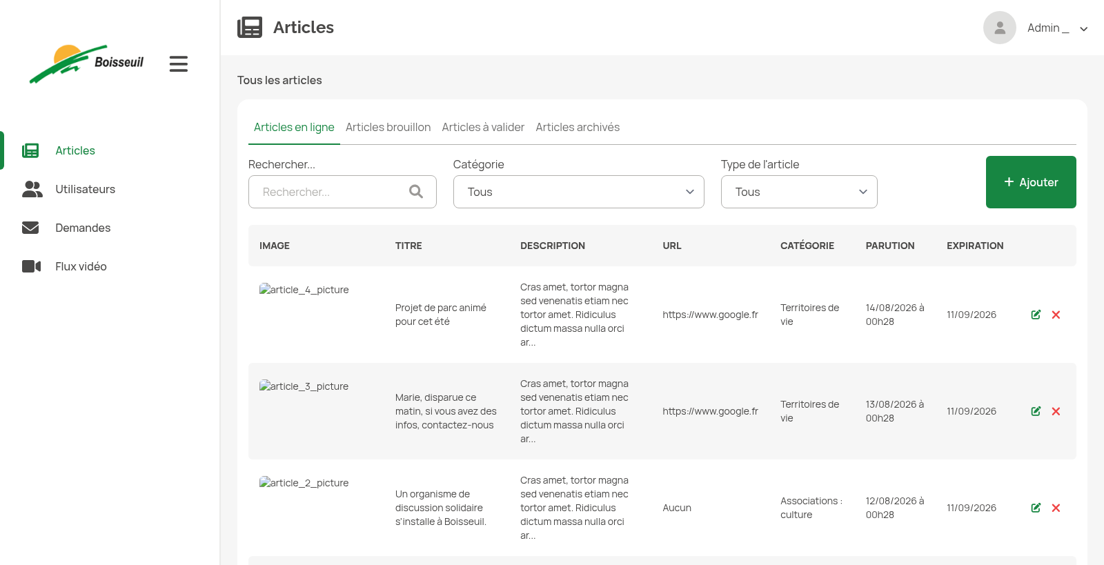Click the PARUTION column header
The height and width of the screenshot is (565, 1104).
[890, 246]
